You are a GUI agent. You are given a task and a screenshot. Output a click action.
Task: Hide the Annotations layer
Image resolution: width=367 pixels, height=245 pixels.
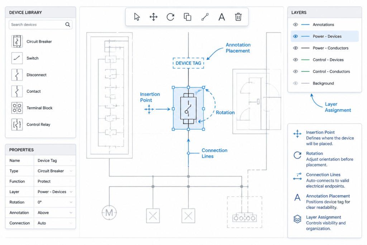pyautogui.click(x=295, y=25)
